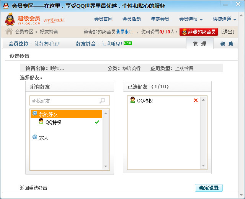
Task: Click the application type 上线铃音
Action: click(184, 68)
